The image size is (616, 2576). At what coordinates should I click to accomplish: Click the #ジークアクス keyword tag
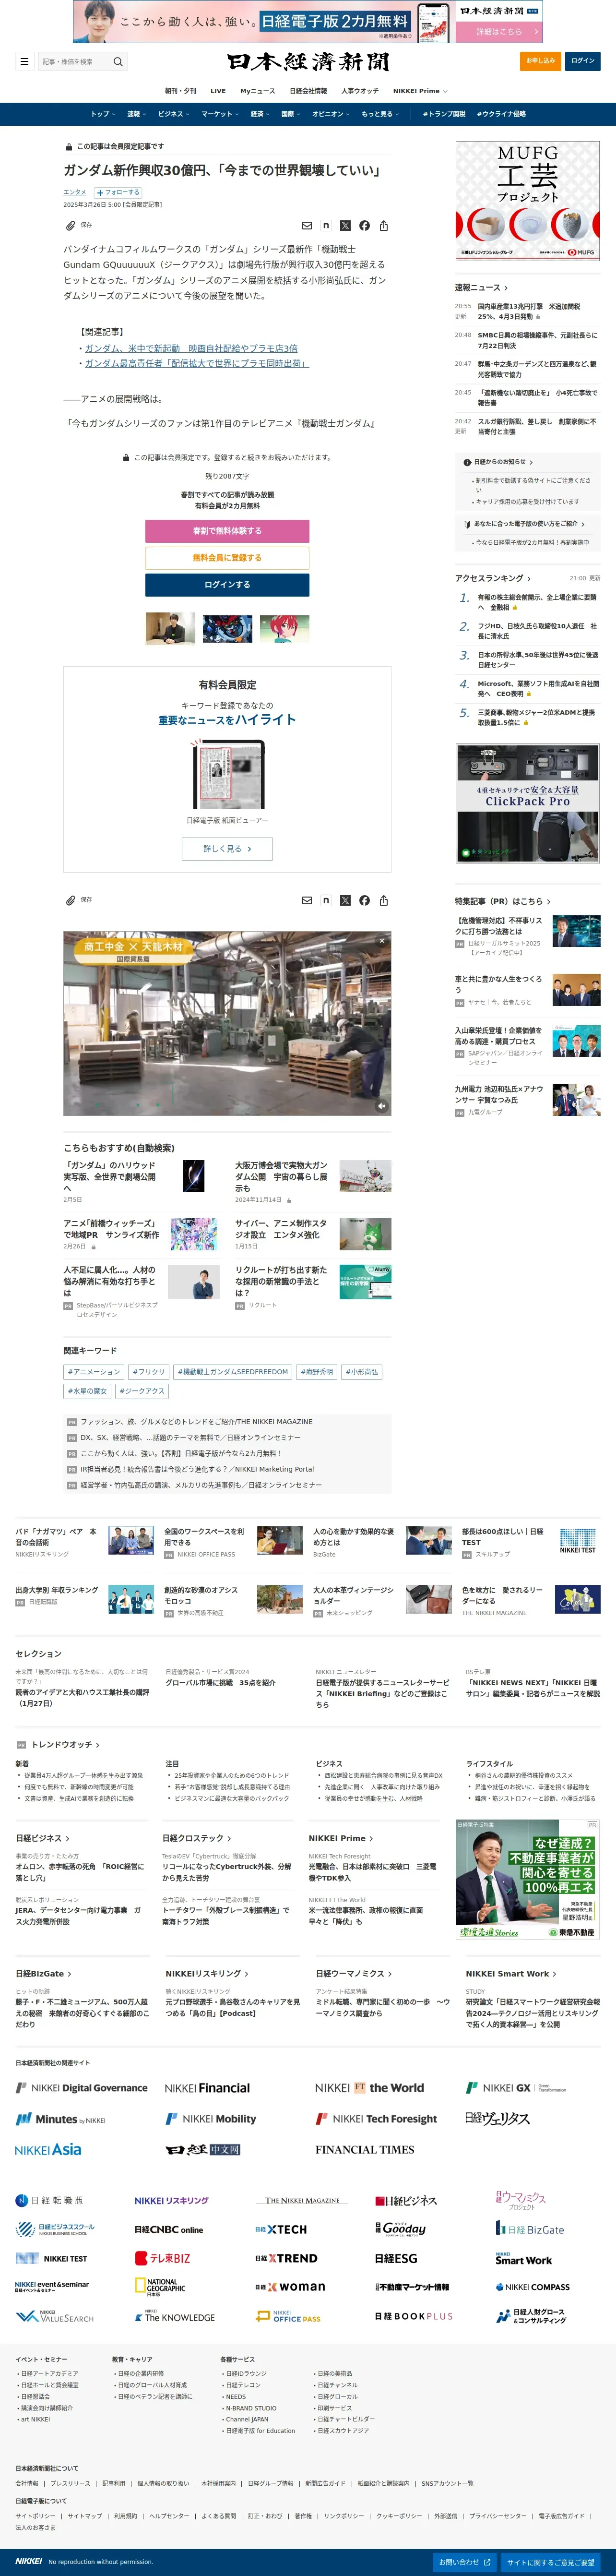pyautogui.click(x=142, y=1391)
